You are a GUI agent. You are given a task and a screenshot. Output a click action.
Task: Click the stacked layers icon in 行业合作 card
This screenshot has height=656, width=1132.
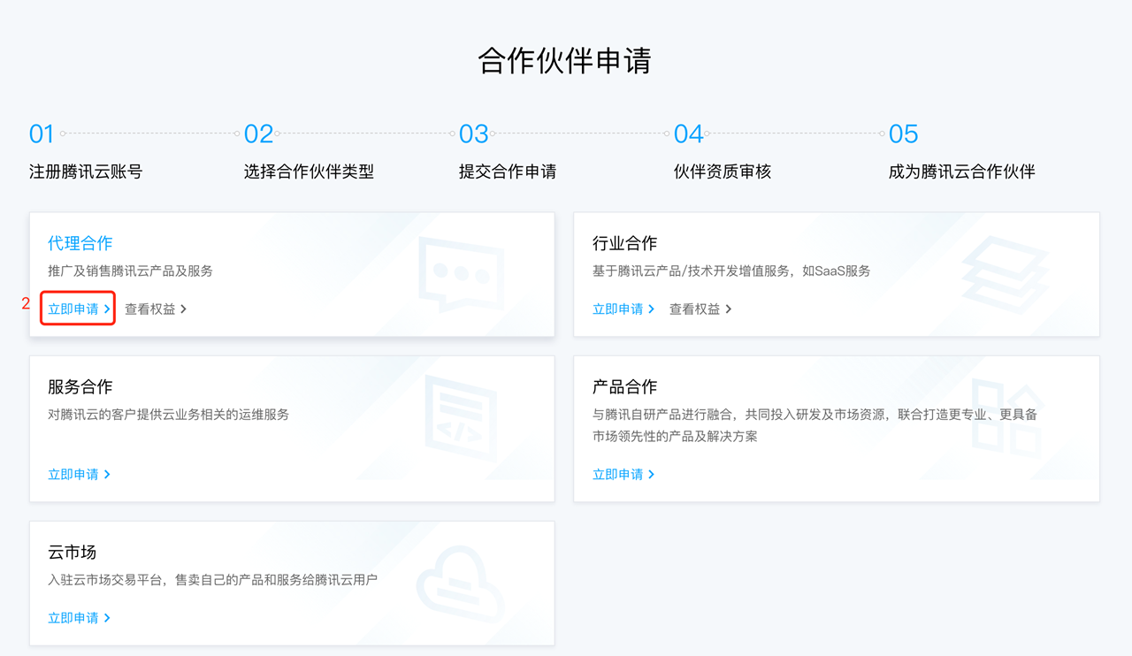pos(1006,274)
